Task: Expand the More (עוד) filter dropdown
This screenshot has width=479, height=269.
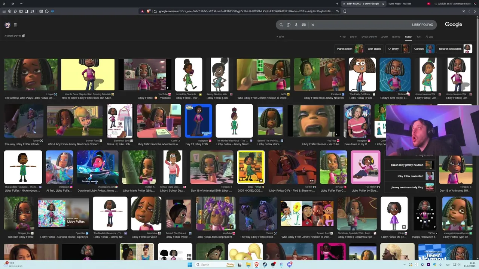Action: coord(343,37)
